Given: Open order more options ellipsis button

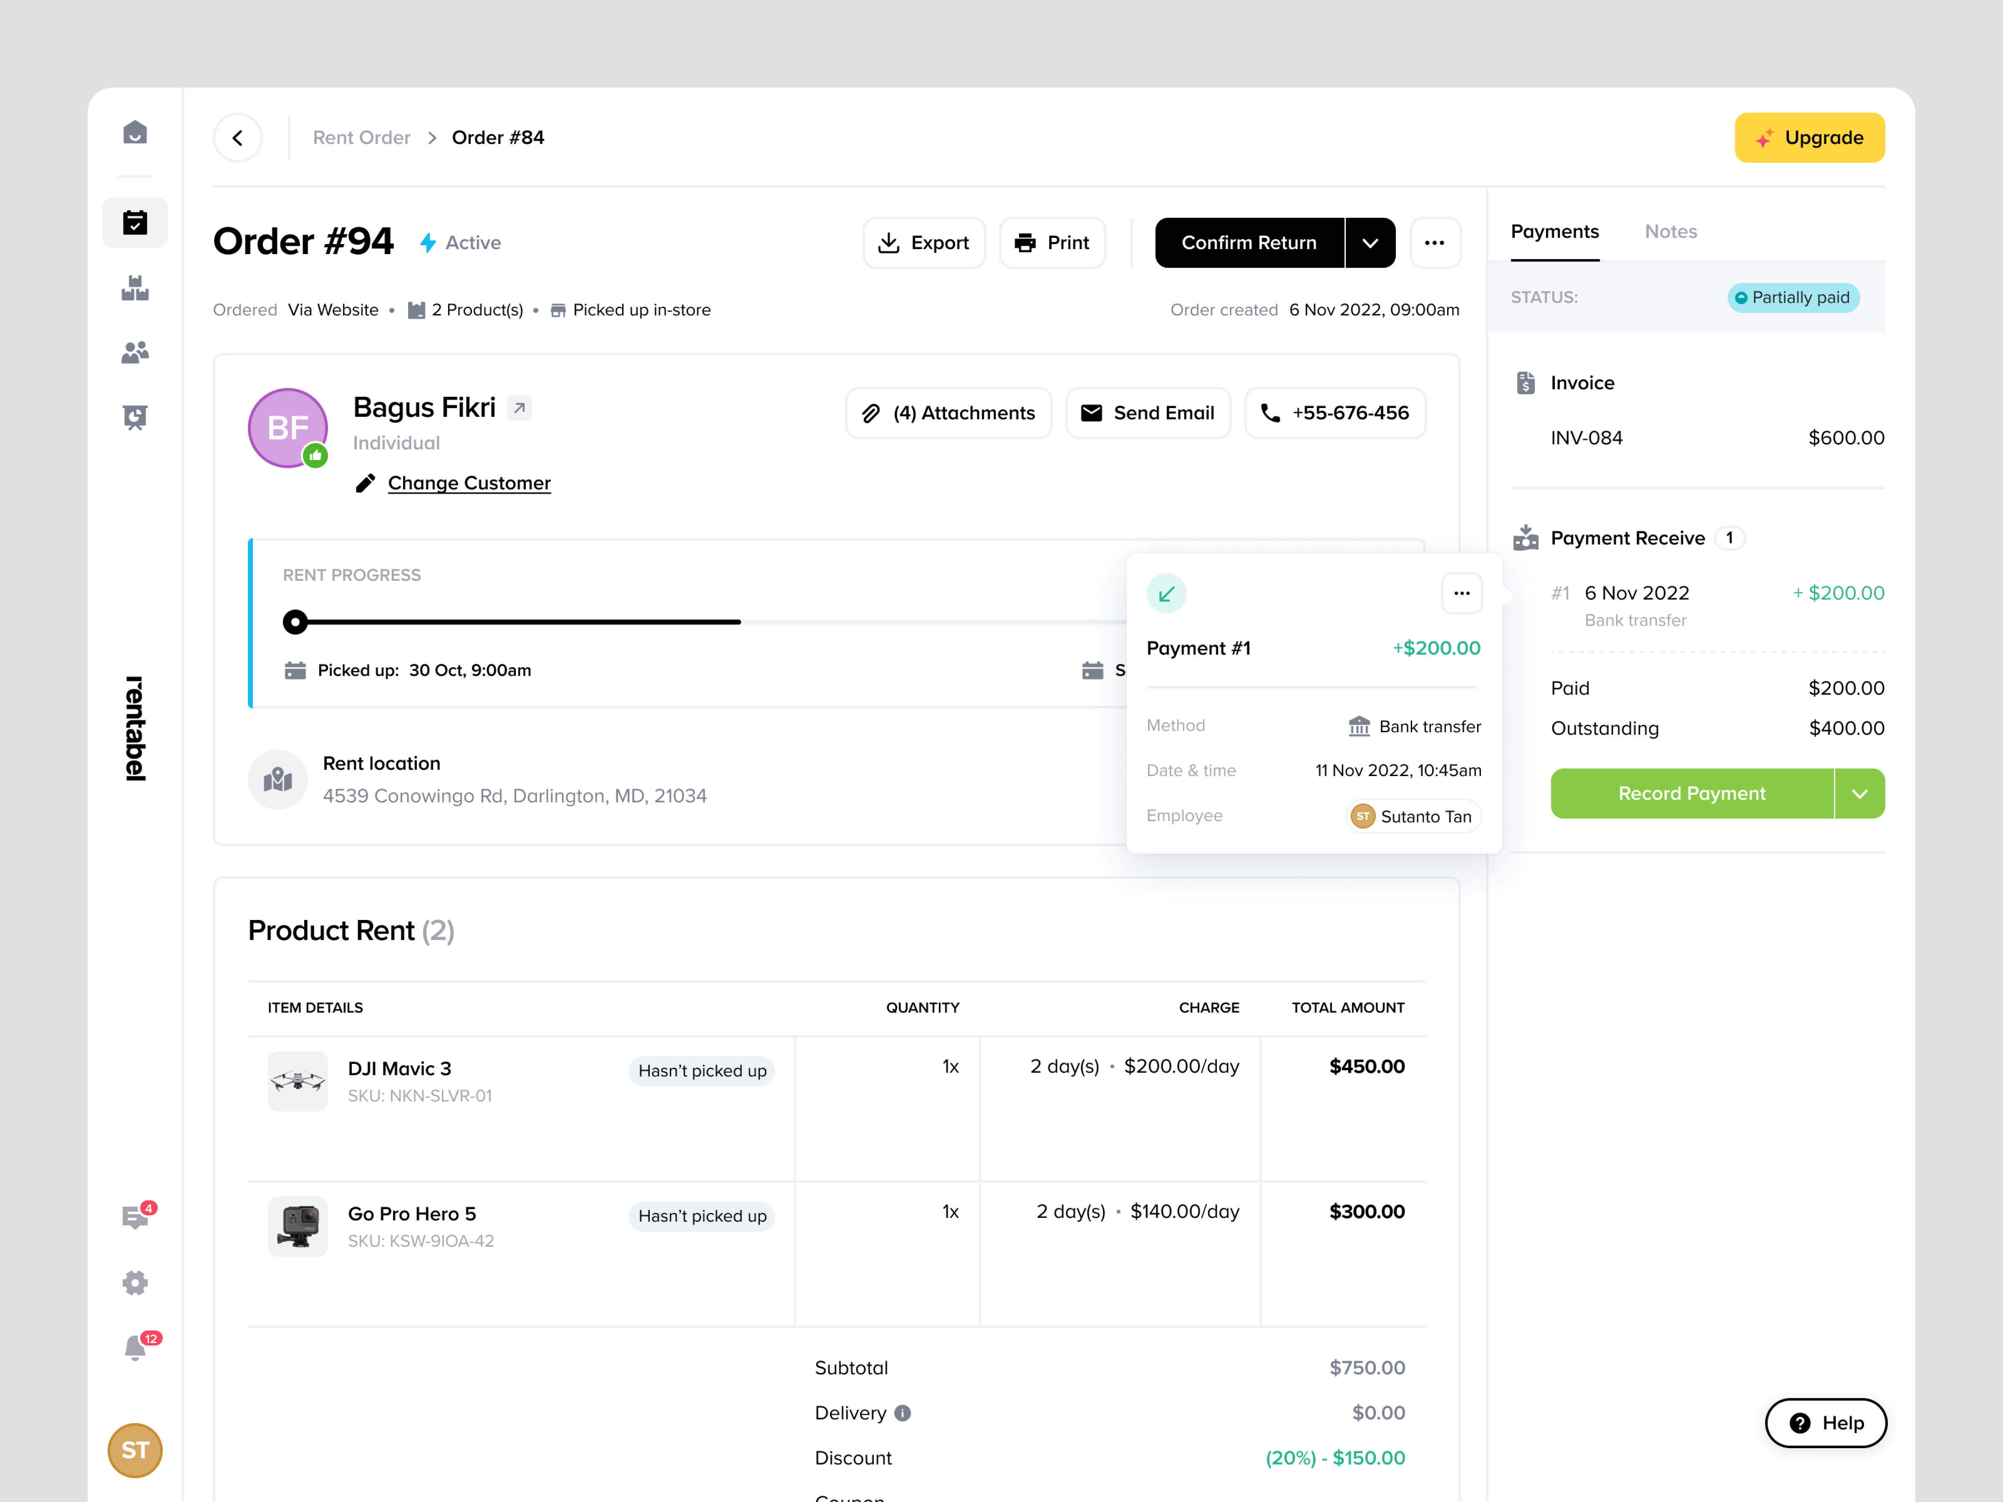Looking at the screenshot, I should tap(1434, 243).
